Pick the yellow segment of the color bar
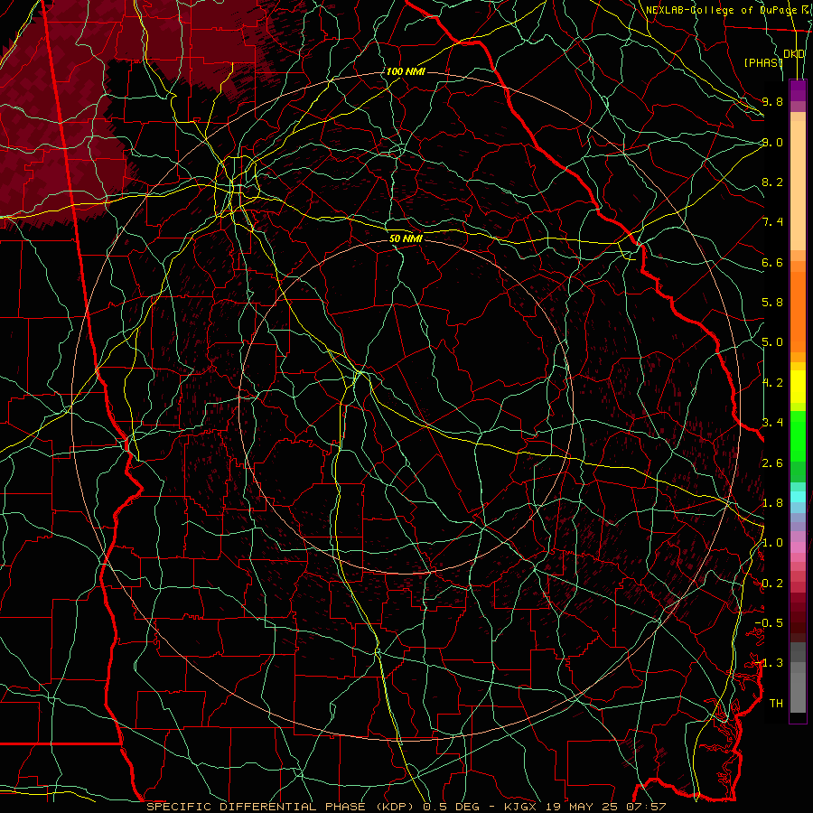 pyautogui.click(x=798, y=387)
